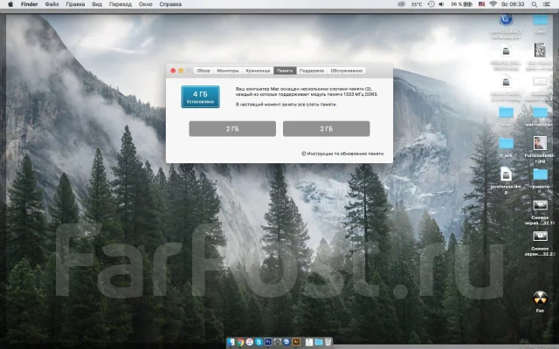Minimize the system information window
This screenshot has width=559, height=349.
coord(181,71)
